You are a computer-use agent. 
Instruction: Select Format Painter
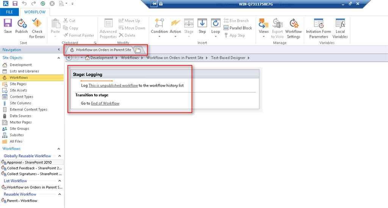click(79, 35)
